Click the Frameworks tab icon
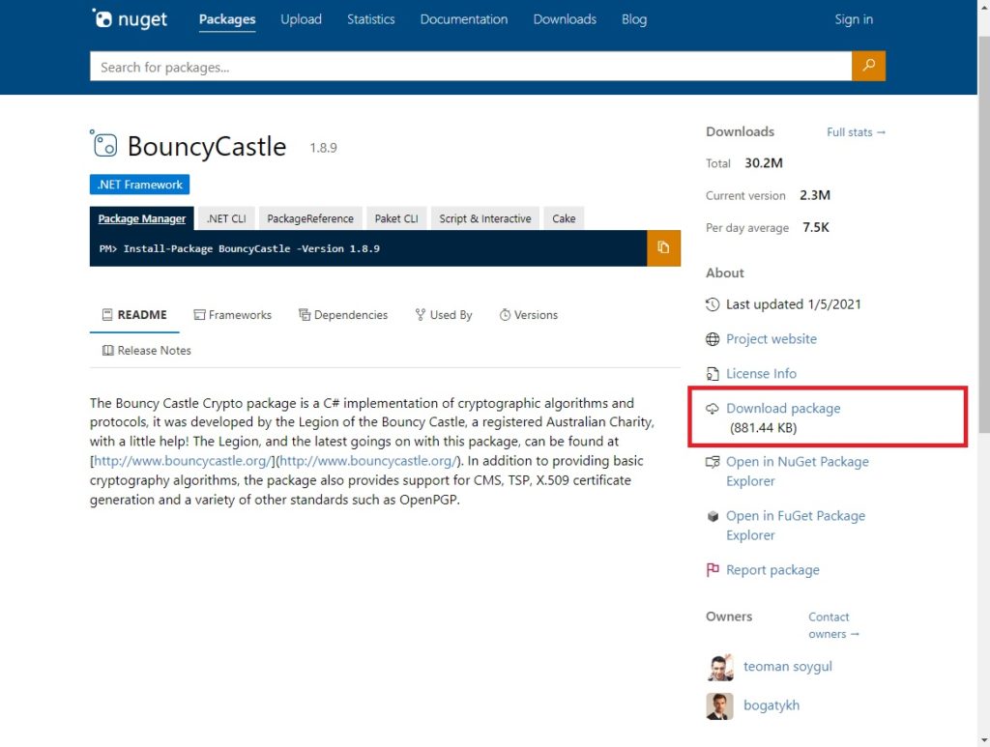The image size is (990, 747). click(x=199, y=315)
